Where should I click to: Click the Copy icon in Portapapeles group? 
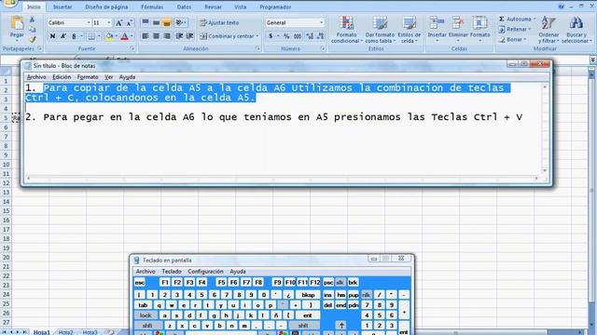coord(33,29)
